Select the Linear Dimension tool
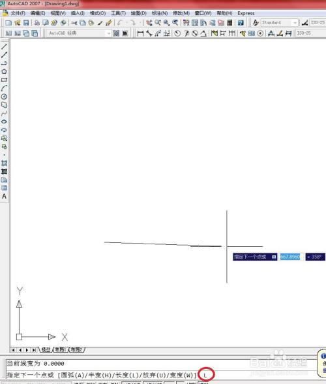This screenshot has width=326, height=384. point(140,33)
